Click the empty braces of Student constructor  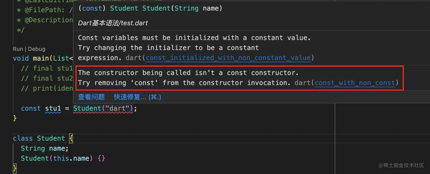[101, 158]
